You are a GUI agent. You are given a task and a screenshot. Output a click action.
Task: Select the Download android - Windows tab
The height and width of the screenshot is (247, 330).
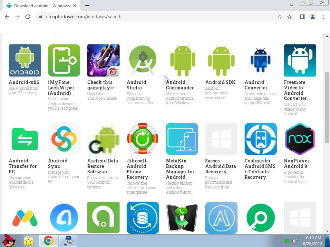pyautogui.click(x=41, y=6)
